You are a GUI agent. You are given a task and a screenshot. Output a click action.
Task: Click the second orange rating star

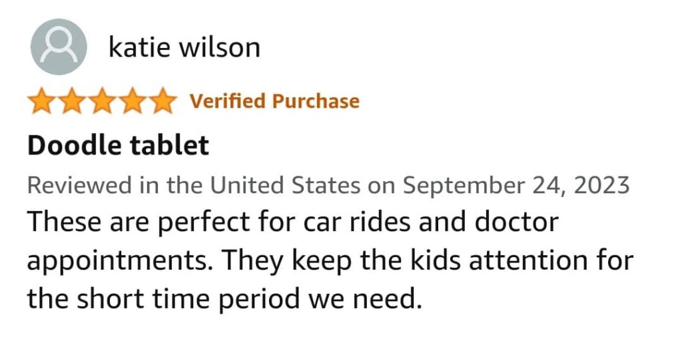[72, 101]
